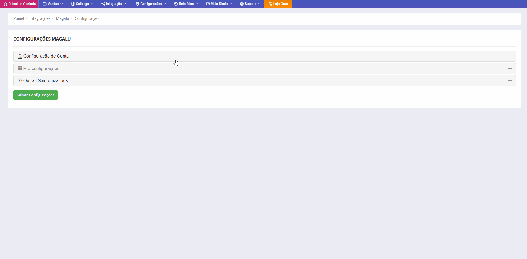Image resolution: width=527 pixels, height=259 pixels.
Task: Click the lifebuoy icon in Suporte menu
Action: [242, 4]
